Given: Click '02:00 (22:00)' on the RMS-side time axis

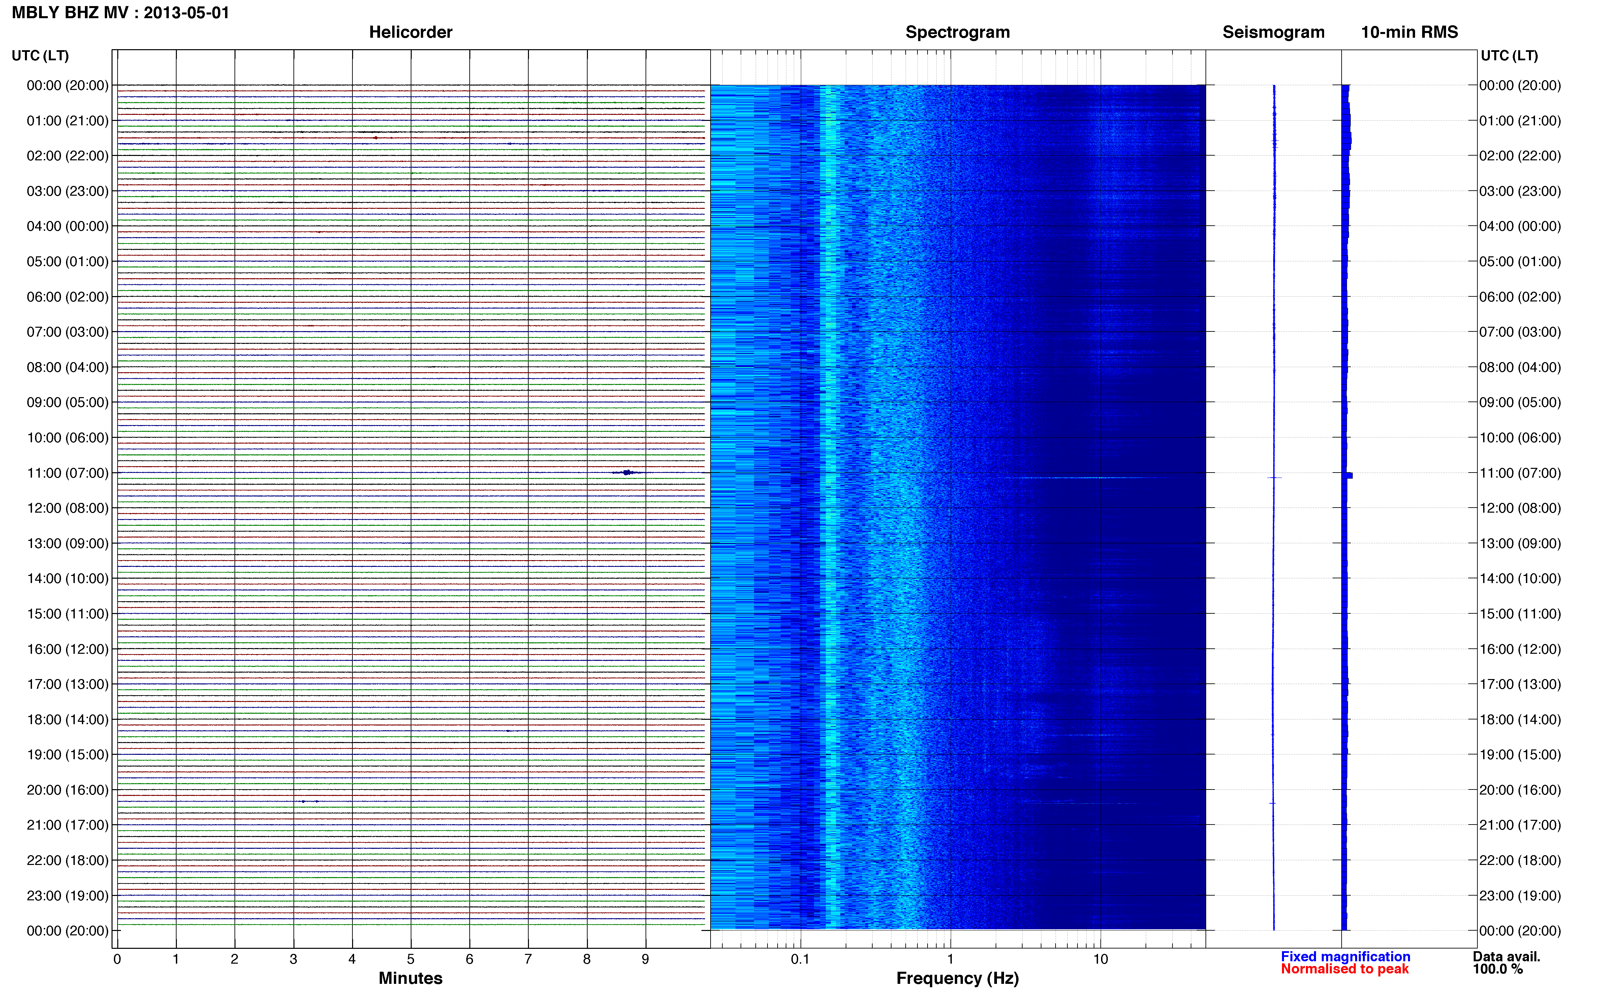Looking at the screenshot, I should (x=1520, y=156).
